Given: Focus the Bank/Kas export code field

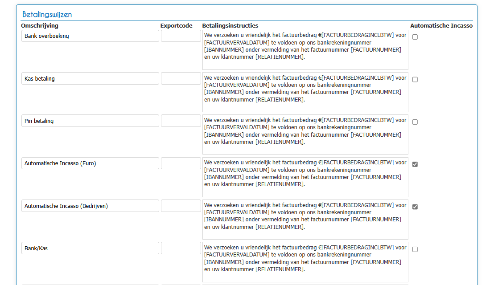Looking at the screenshot, I should point(181,248).
